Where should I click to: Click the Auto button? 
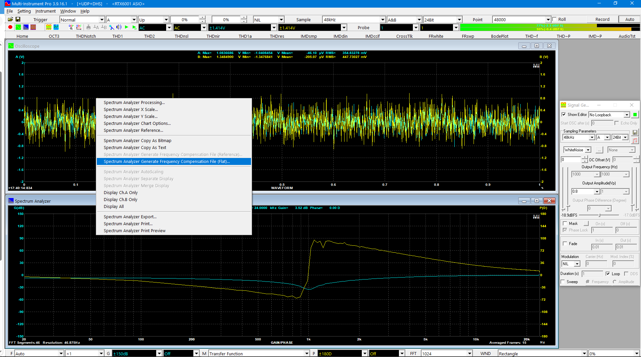click(x=629, y=20)
